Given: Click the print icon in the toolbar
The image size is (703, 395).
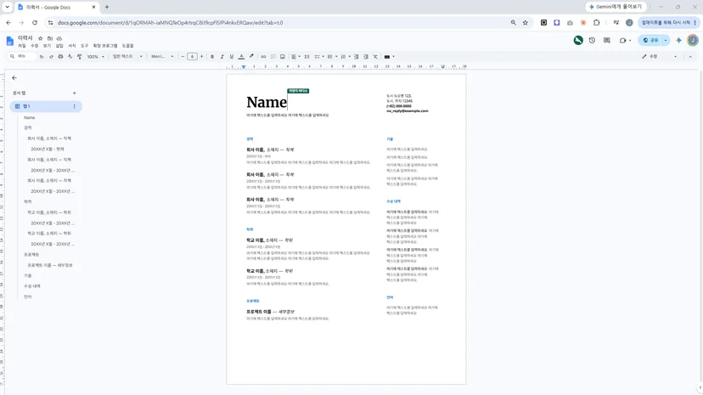Looking at the screenshot, I should (x=60, y=57).
